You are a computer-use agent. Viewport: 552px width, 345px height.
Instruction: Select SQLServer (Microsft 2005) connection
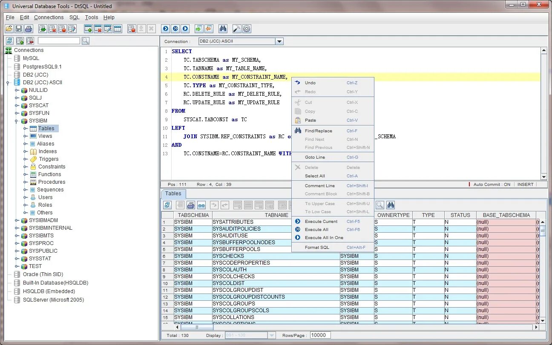[53, 300]
